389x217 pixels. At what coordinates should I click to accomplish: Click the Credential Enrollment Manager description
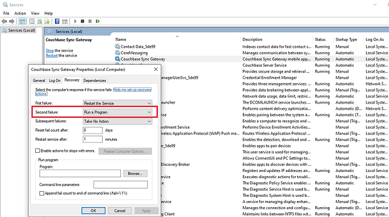[269, 78]
